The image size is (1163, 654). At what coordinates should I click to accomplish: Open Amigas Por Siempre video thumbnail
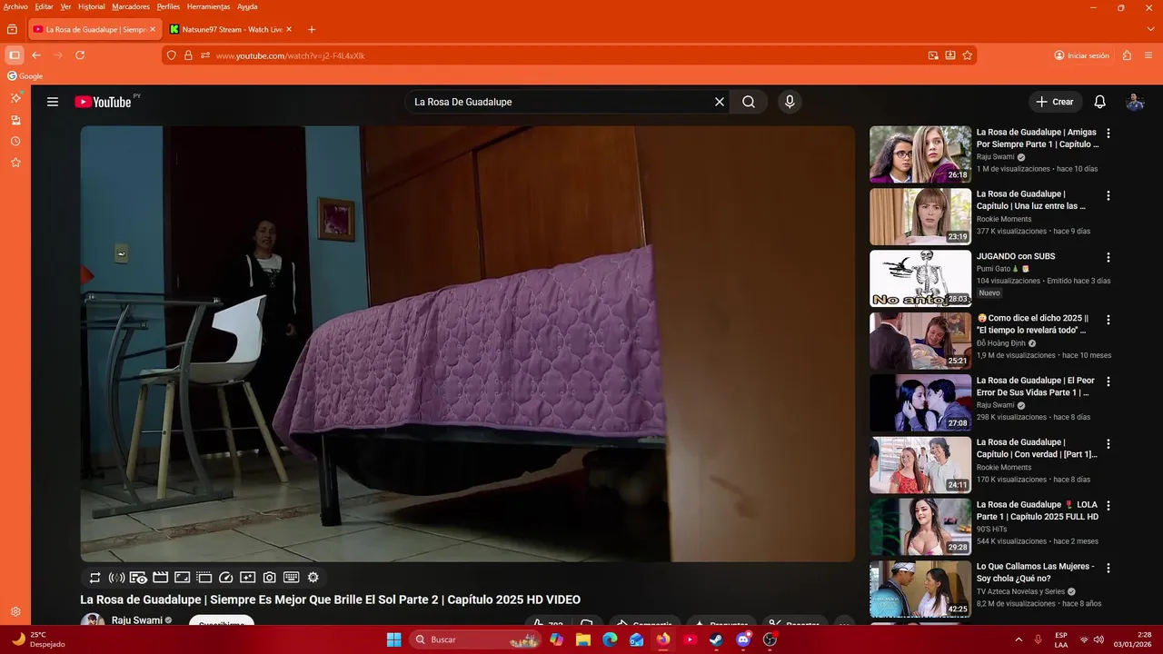[920, 154]
